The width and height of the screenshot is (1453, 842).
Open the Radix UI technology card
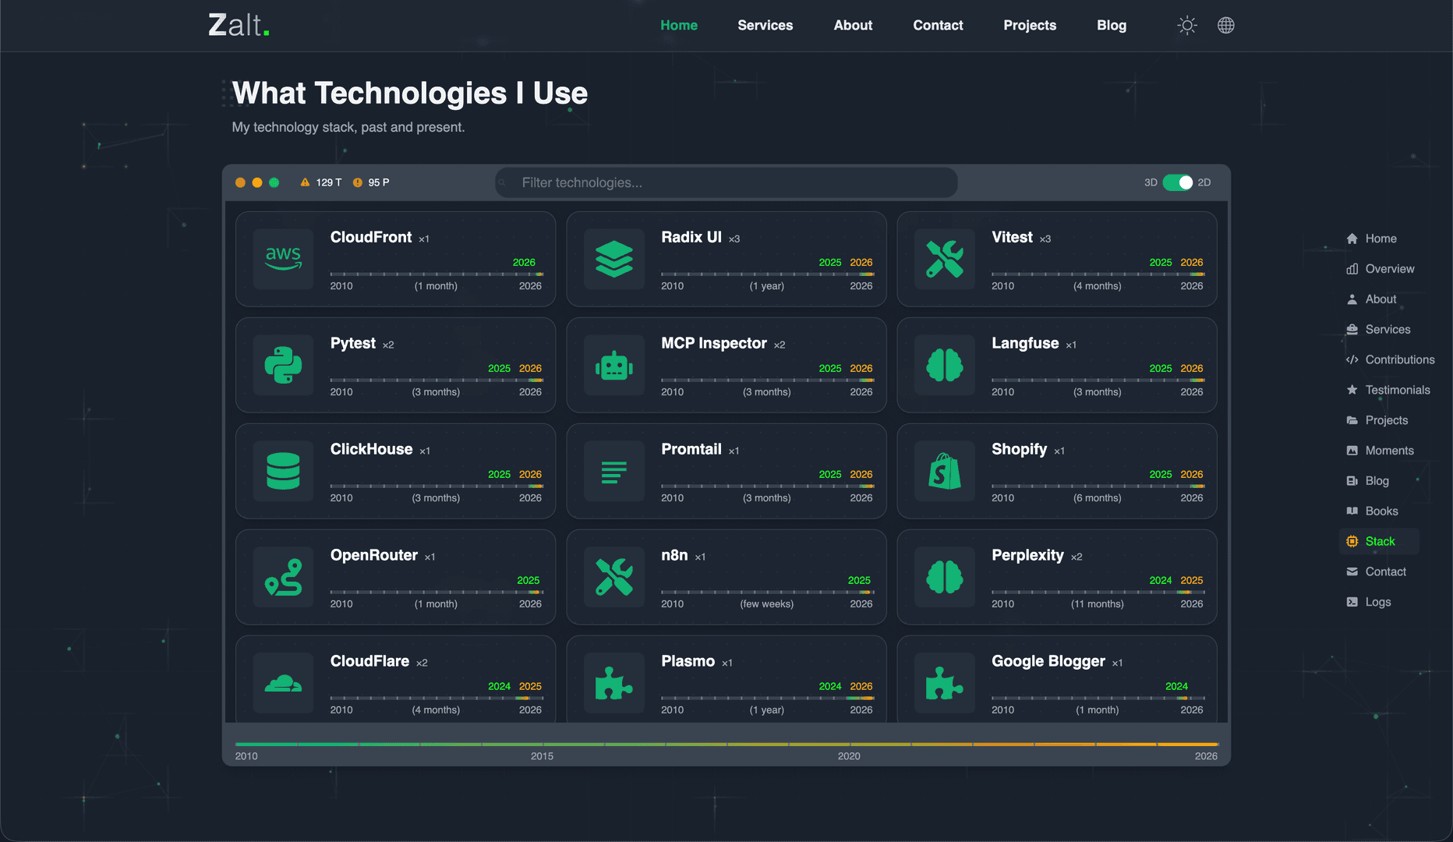tap(726, 259)
